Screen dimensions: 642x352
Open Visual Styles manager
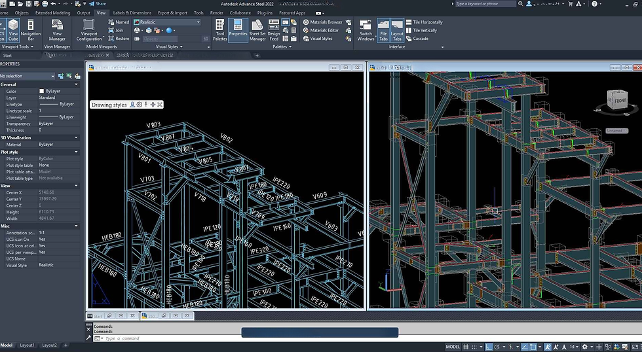[318, 39]
